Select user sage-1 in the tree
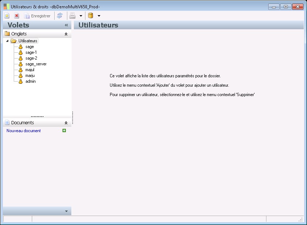 pos(31,52)
